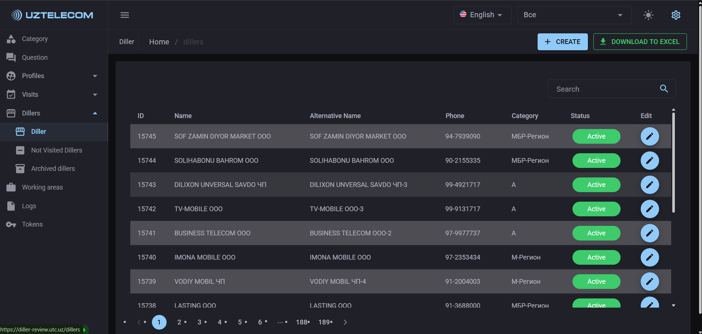Viewport: 702px width, 334px height.
Task: Click the CREATE button
Action: coord(562,42)
